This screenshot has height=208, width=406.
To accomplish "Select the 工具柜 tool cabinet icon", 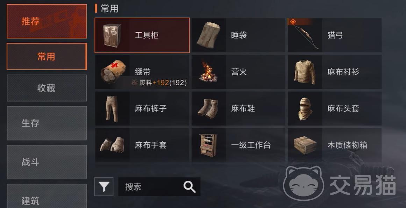I will [112, 35].
